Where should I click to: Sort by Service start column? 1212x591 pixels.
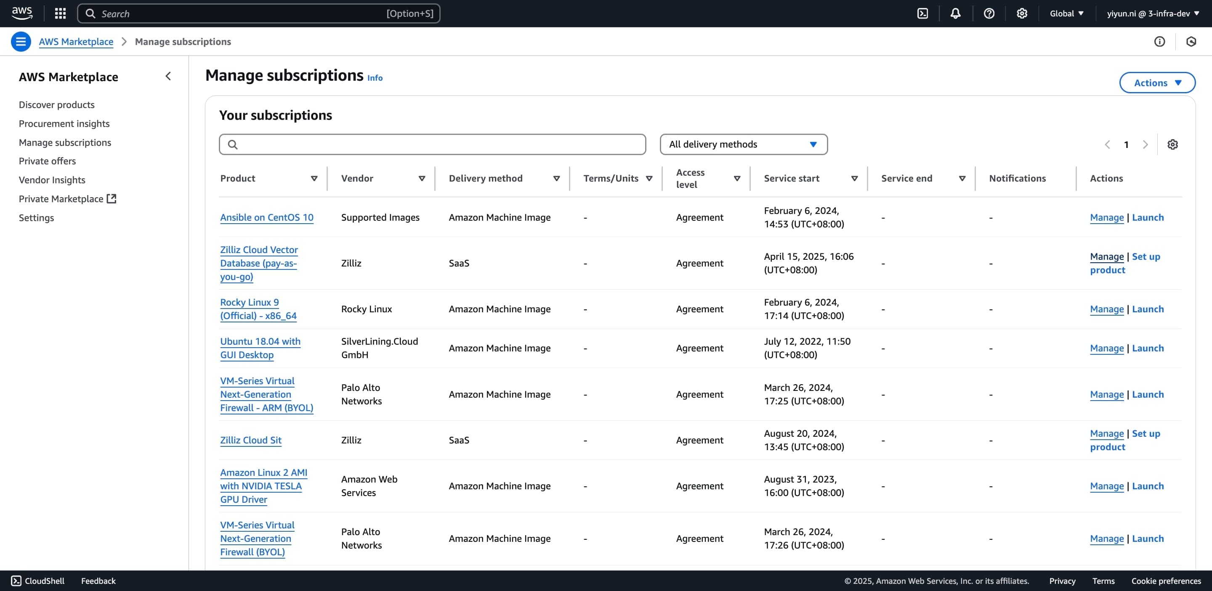854,178
